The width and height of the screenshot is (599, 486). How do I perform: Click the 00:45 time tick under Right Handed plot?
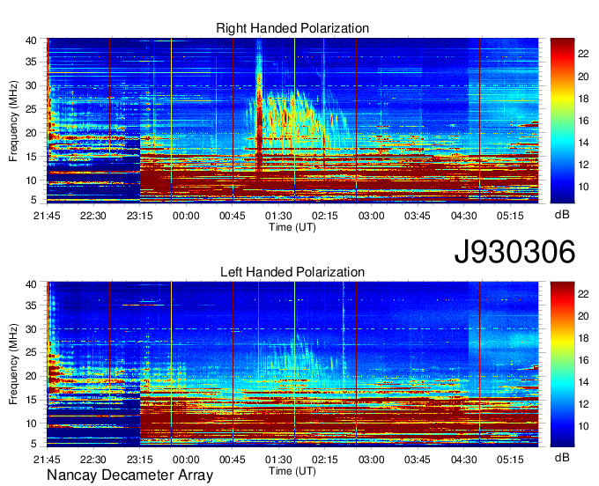233,216
